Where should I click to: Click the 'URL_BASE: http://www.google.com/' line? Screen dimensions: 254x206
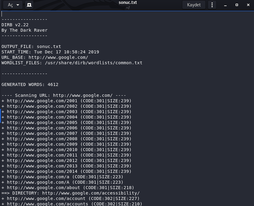coord(45,57)
